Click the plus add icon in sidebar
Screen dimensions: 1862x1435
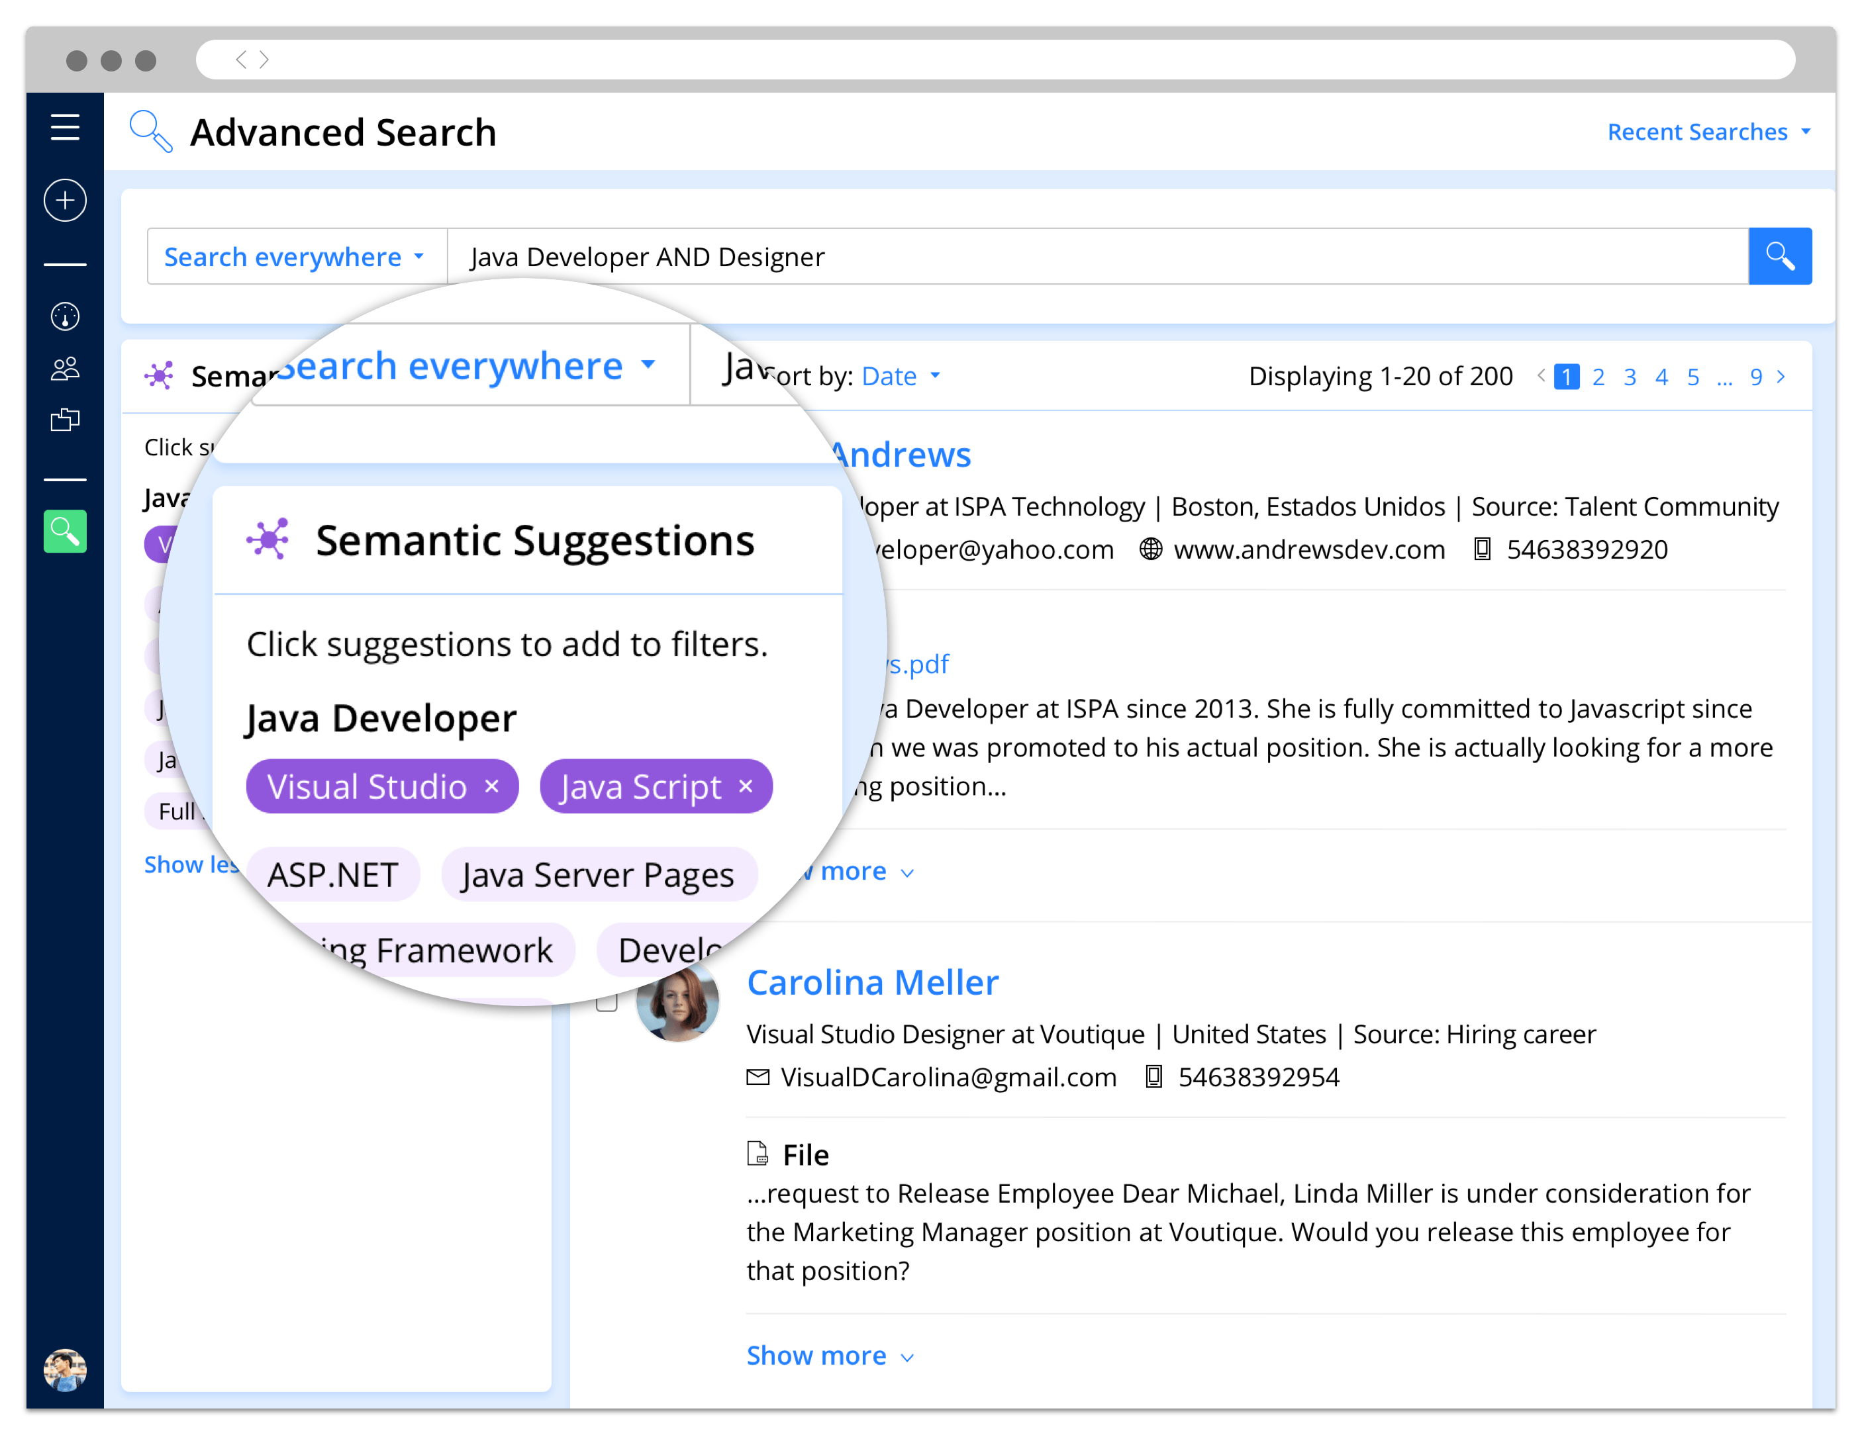65,201
